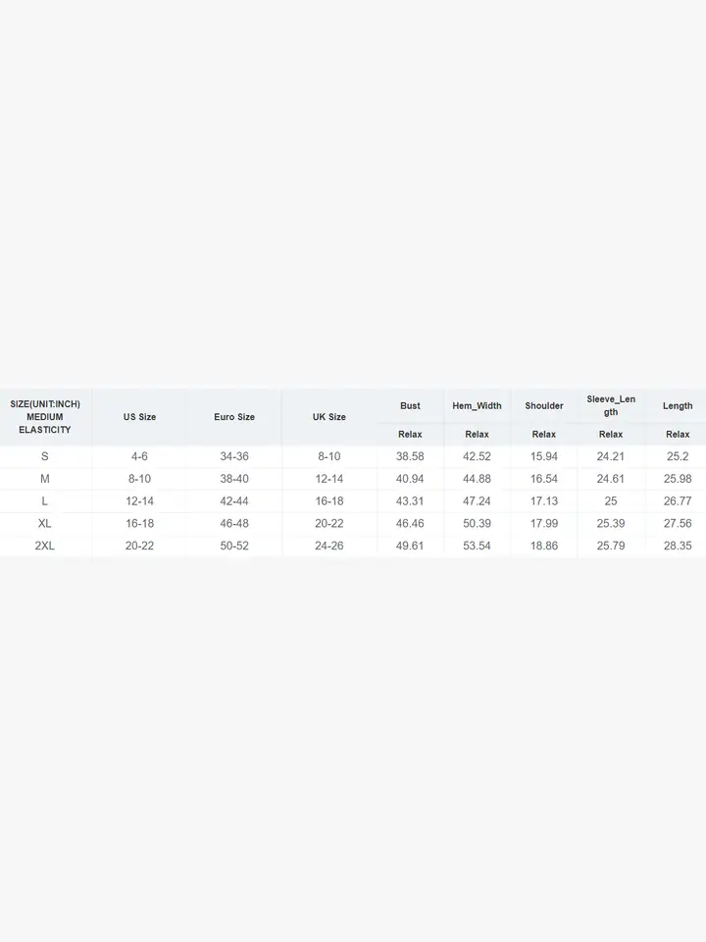Select the Length header cell
This screenshot has height=942, width=706.
coord(678,406)
